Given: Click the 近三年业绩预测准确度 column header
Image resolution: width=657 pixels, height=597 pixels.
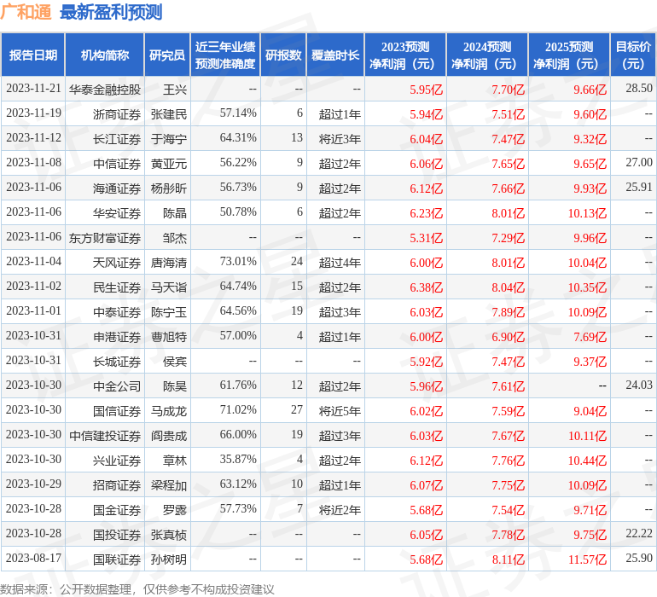Looking at the screenshot, I should click(x=225, y=55).
